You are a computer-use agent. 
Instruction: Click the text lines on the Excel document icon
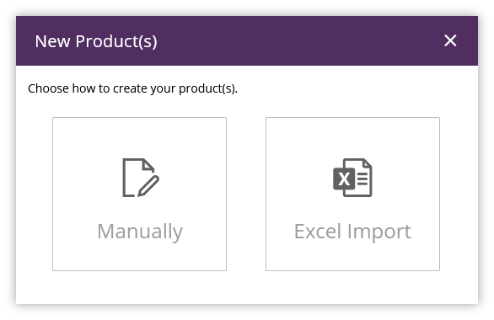coord(362,179)
